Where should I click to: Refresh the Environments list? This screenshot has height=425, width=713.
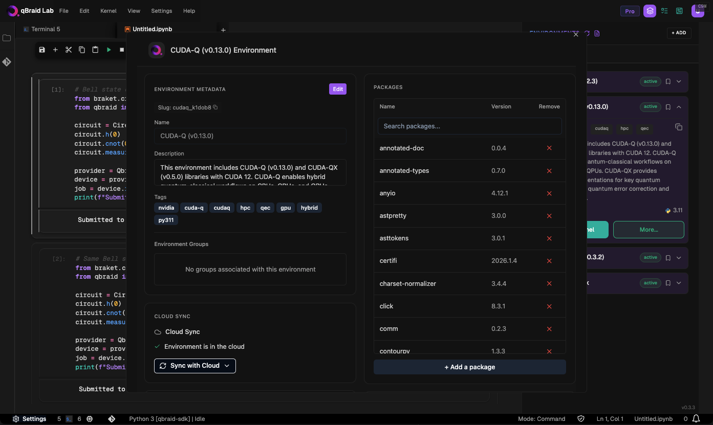pos(587,33)
